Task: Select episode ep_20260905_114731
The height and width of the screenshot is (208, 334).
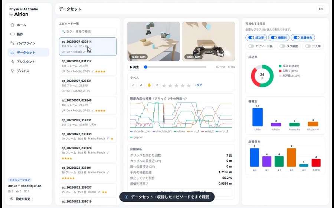Action: pos(88,122)
